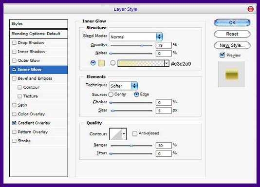Uncheck the Inner Glow checkbox

(x=14, y=70)
